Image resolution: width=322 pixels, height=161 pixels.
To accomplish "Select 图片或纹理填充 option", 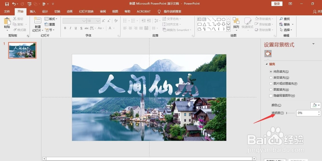I will pos(283,83).
